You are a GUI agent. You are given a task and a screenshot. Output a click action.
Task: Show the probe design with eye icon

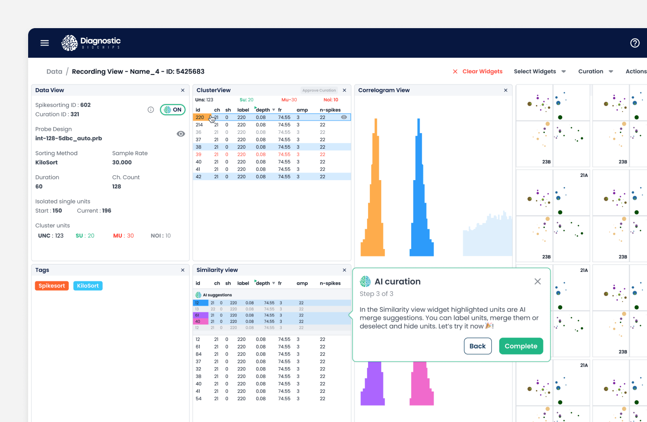[181, 134]
